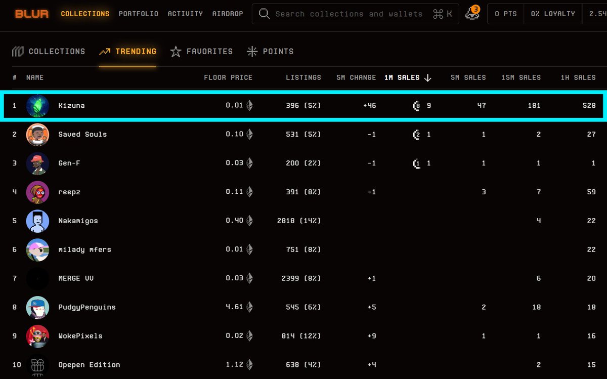Click the sales timer icon in Saved Souls row
The height and width of the screenshot is (379, 607).
coord(416,135)
